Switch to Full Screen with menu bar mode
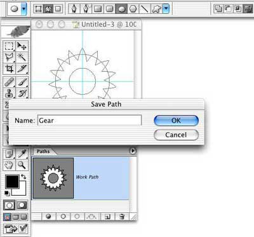254x237 pixels. 16,217
